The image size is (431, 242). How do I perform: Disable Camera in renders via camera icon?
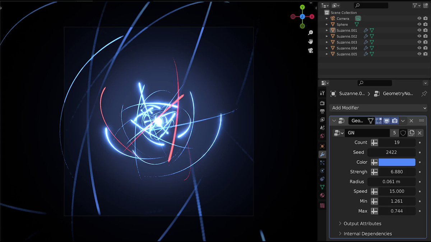(425, 19)
